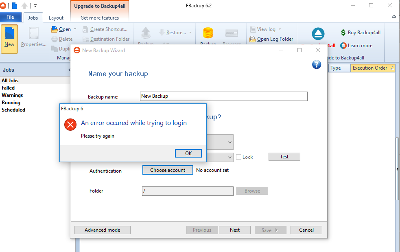Image resolution: width=400 pixels, height=252 pixels.
Task: Click the gold coins Backup view icon
Action: click(x=208, y=33)
